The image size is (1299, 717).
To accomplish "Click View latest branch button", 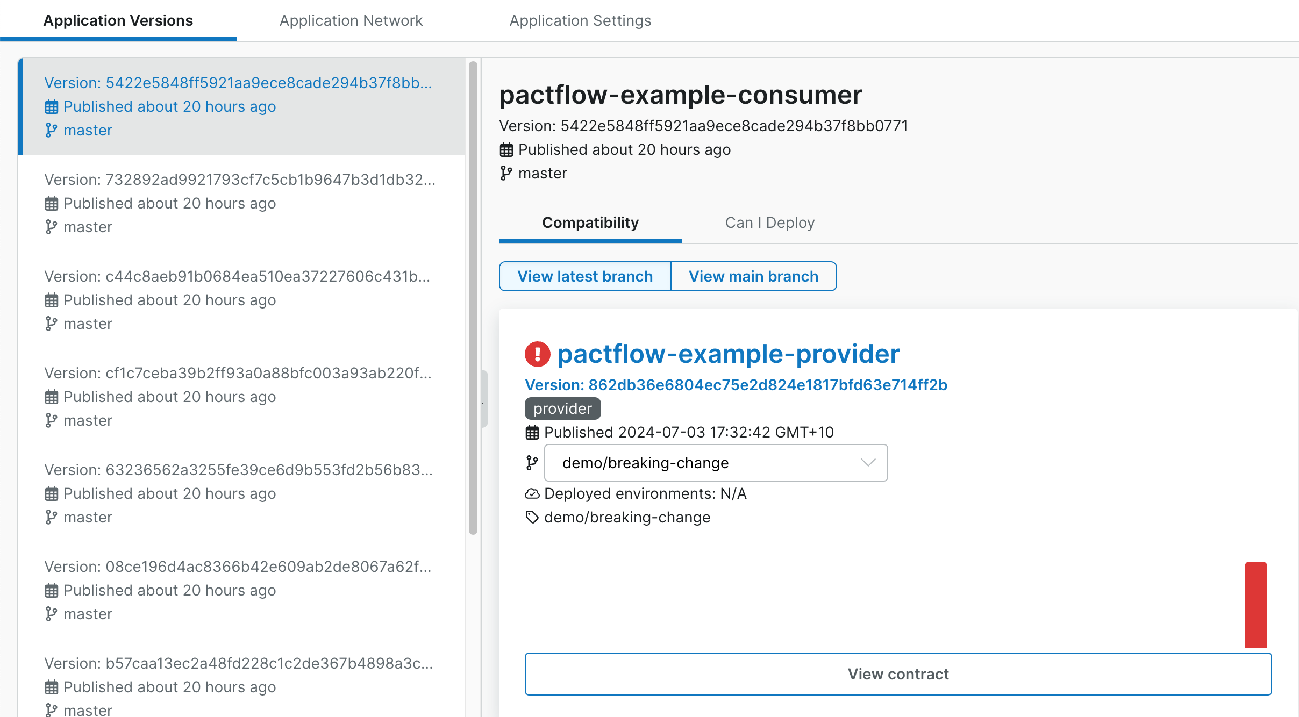I will click(x=585, y=276).
